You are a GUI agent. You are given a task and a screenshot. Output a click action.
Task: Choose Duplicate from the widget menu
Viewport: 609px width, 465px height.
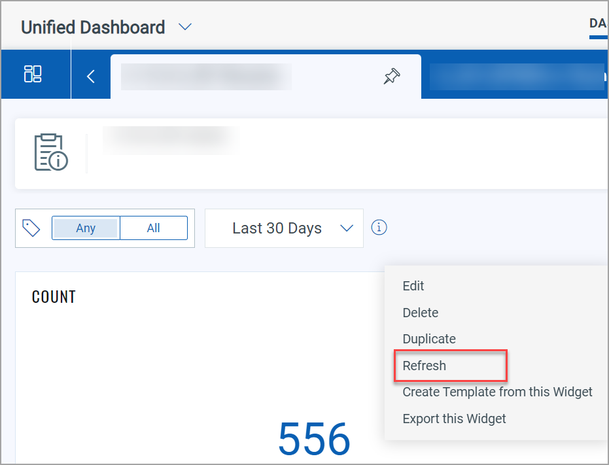pyautogui.click(x=429, y=339)
